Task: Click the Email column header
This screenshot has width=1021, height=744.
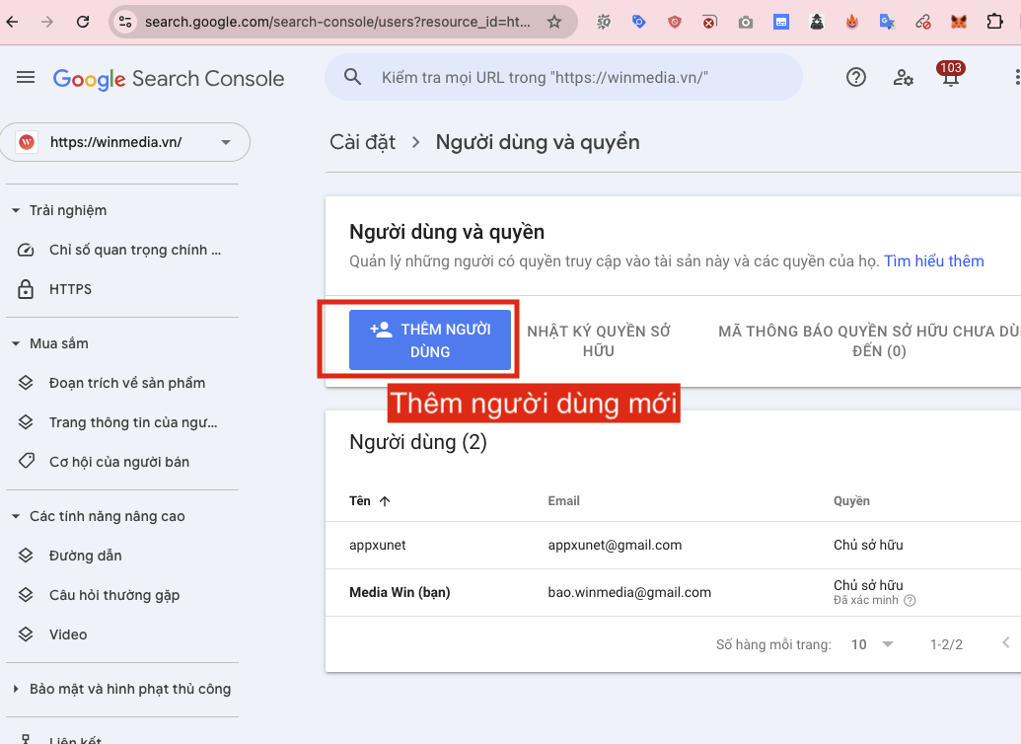Action: [x=563, y=501]
